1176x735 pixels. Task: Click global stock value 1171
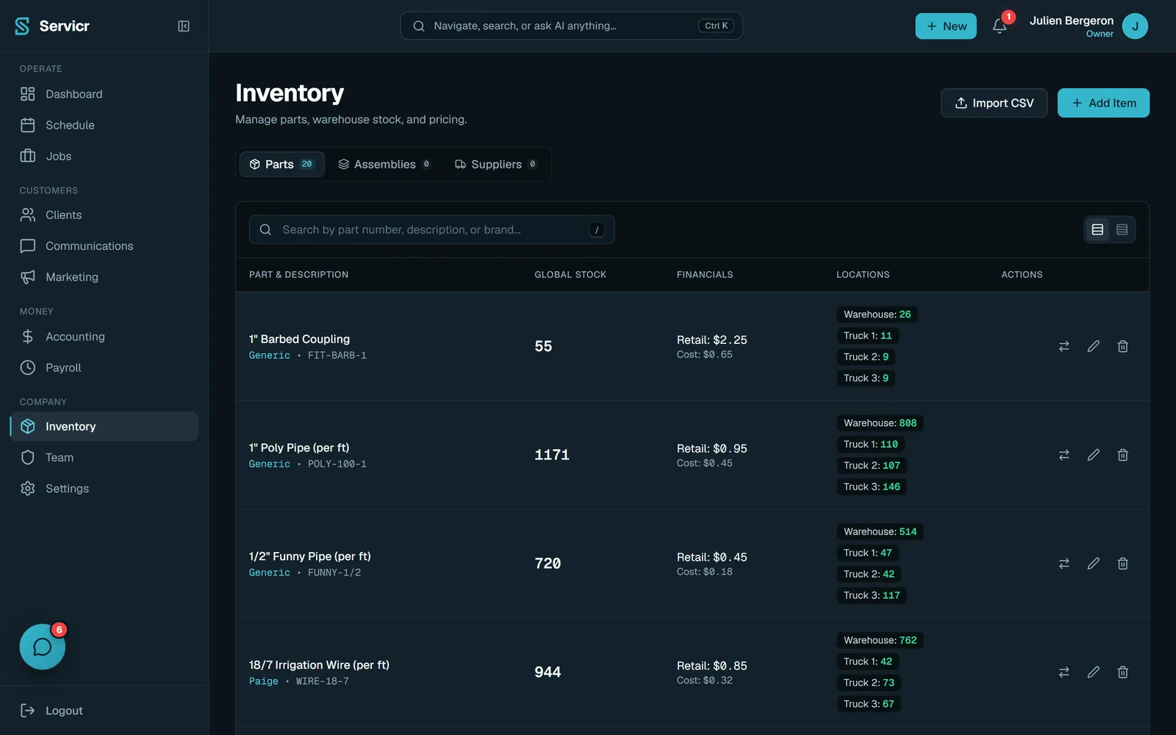552,455
